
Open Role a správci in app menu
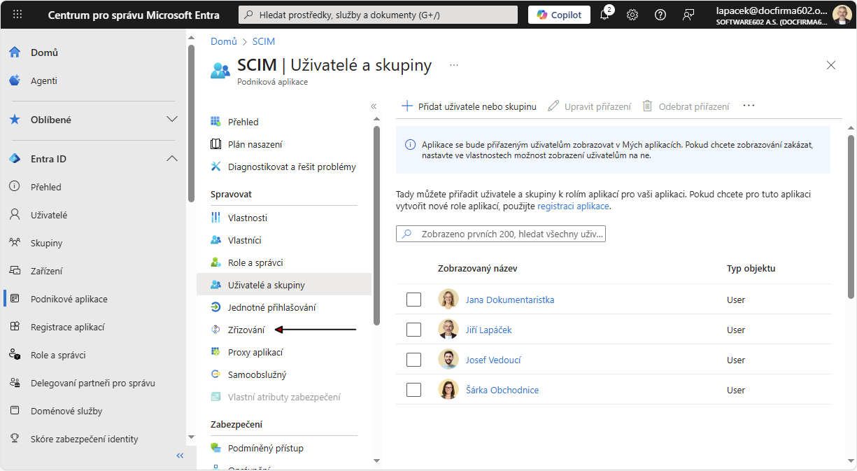(255, 262)
